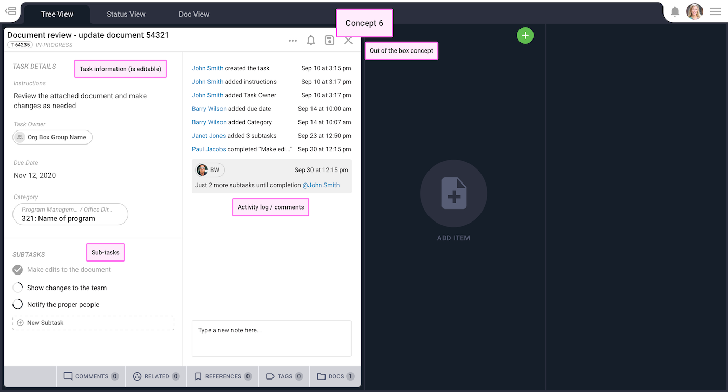
Task: Save the task using the floppy disk icon
Action: click(330, 40)
